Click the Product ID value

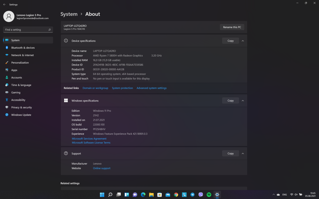(108, 69)
